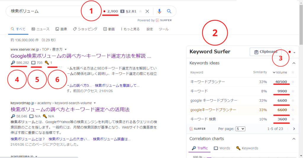Viewport: 303px width, 158px height.
Task: Open the Powered by Surfer link
Action: pyautogui.click(x=154, y=20)
